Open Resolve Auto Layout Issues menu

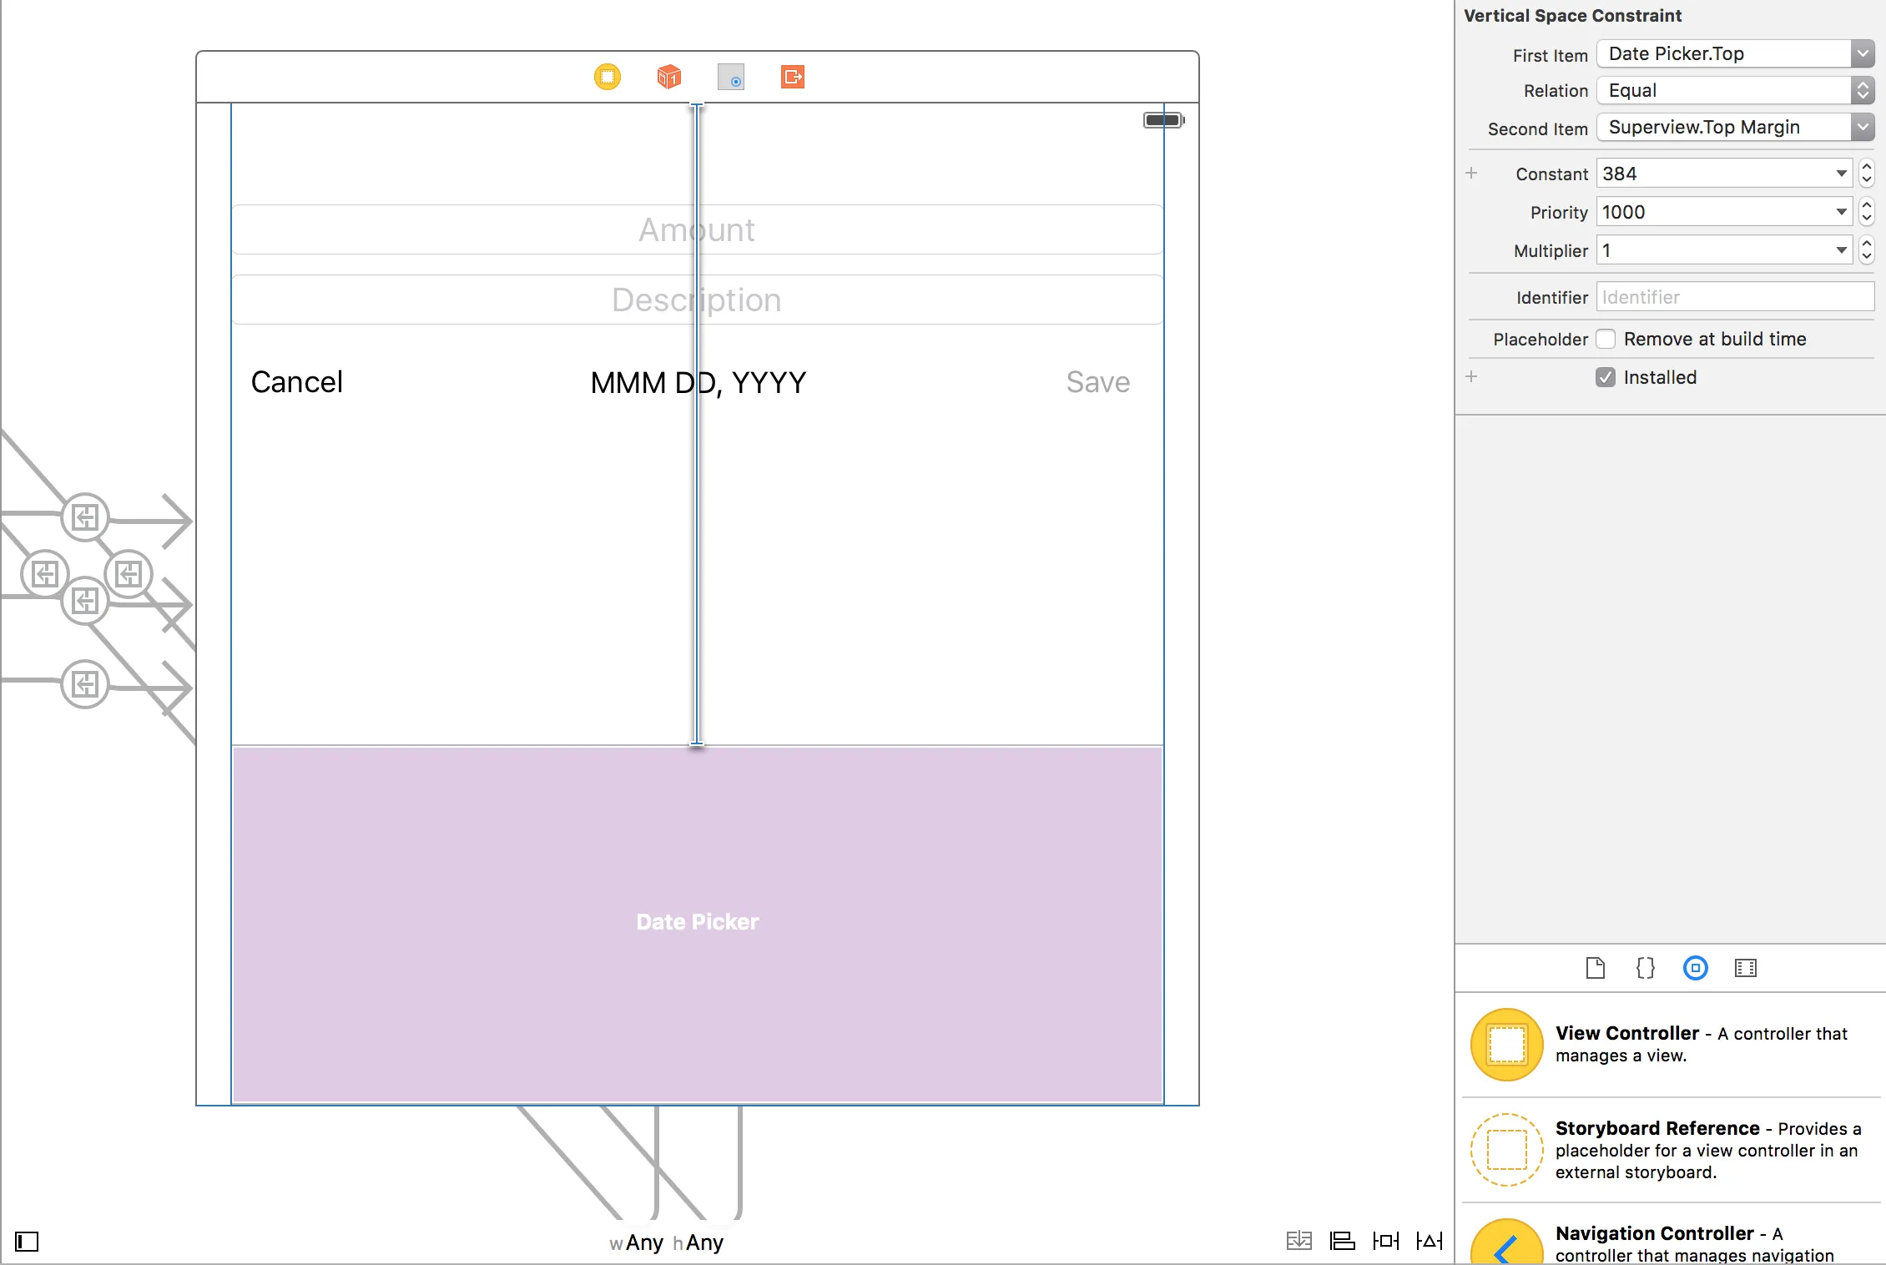1429,1241
